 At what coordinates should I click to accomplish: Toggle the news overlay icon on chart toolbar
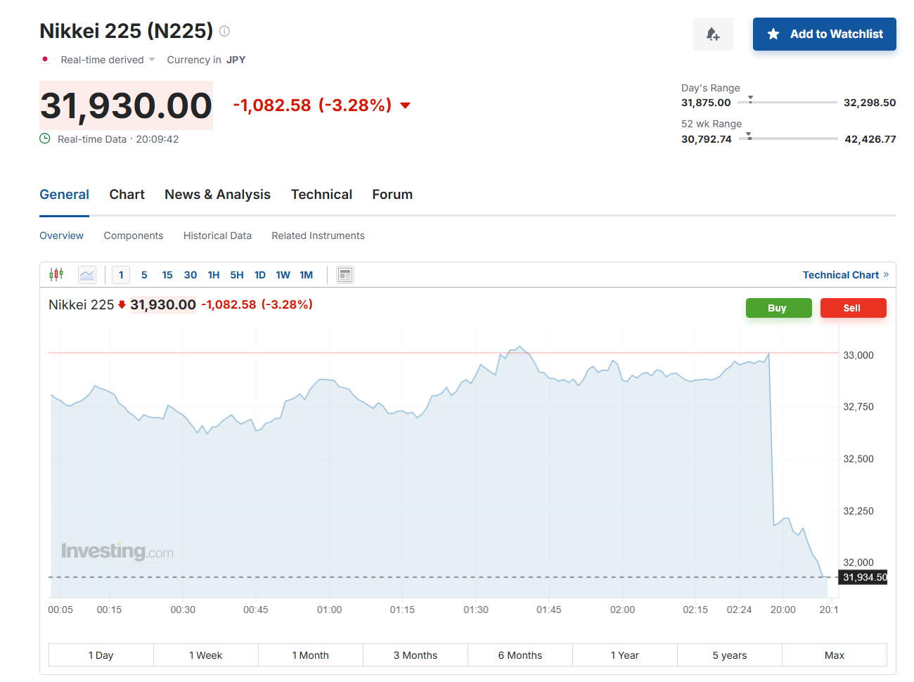pyautogui.click(x=345, y=275)
